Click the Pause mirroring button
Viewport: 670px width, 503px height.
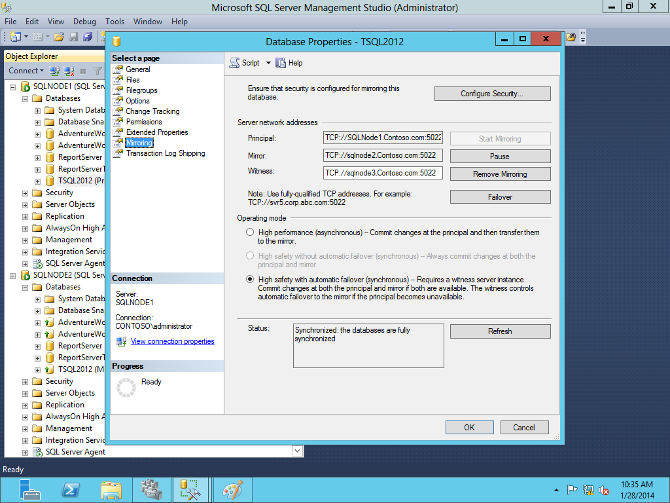500,157
